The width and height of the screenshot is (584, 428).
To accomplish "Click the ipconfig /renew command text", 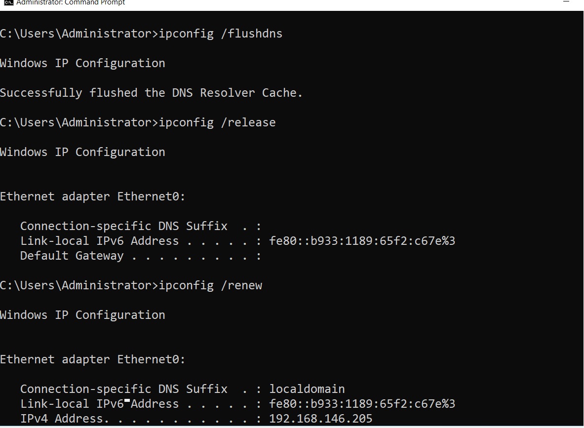I will (211, 285).
